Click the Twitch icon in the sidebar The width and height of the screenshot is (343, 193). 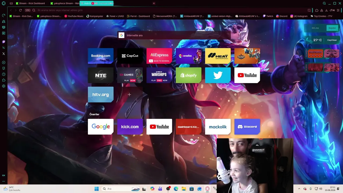tap(3, 42)
